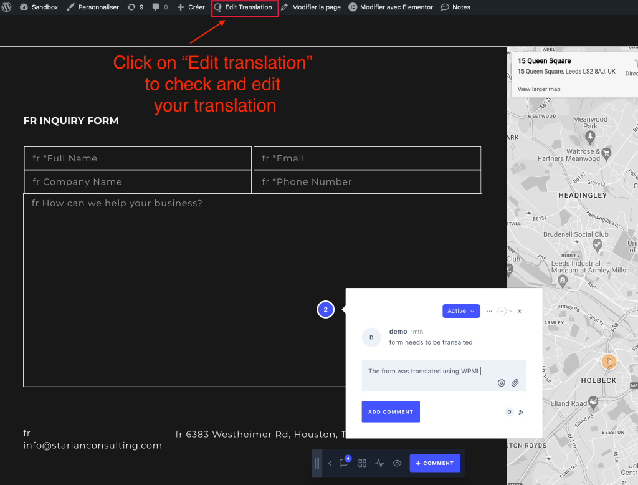Open the activity feed pulse icon

(x=380, y=464)
